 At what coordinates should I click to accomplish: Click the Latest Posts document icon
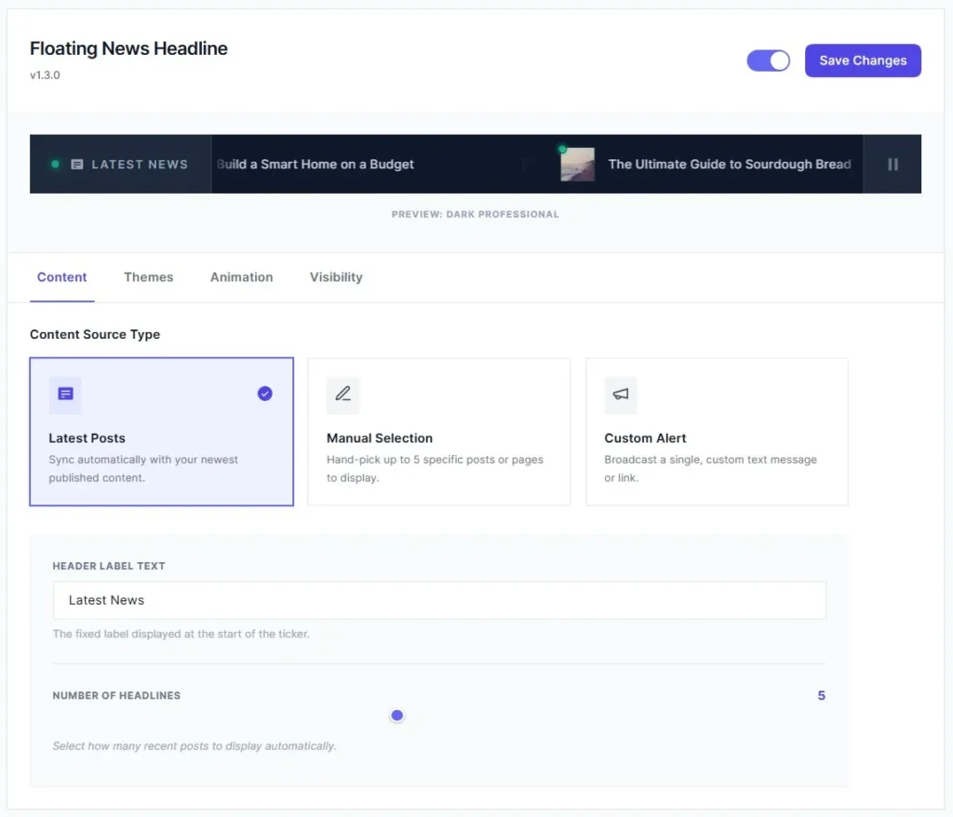coord(65,395)
